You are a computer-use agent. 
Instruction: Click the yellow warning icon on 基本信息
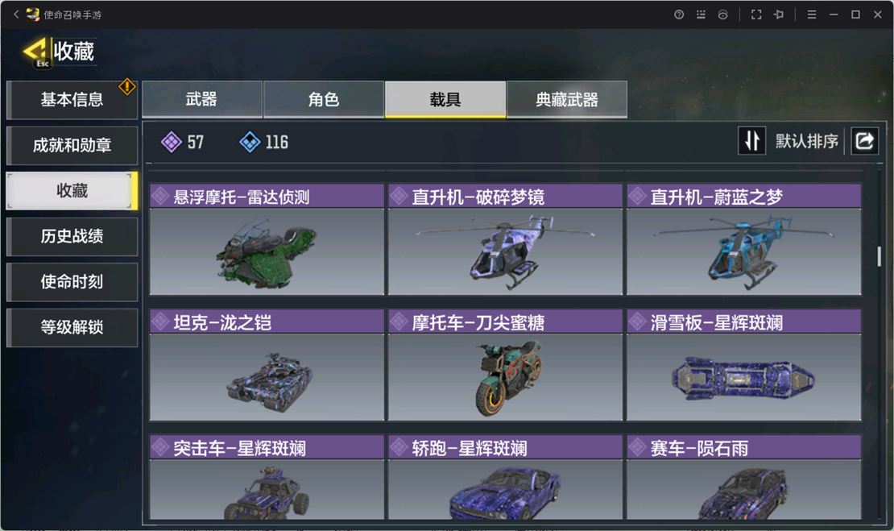pos(126,87)
